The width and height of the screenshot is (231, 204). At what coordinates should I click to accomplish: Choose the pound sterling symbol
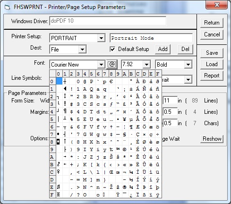pyautogui.click(x=124, y=104)
